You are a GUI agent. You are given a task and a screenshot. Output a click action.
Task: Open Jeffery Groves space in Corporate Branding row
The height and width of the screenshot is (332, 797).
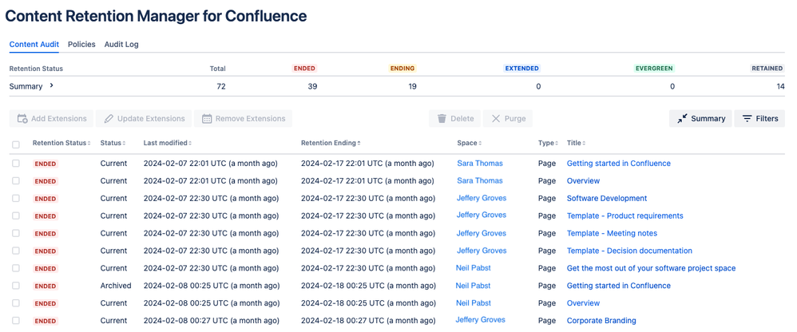coord(480,320)
